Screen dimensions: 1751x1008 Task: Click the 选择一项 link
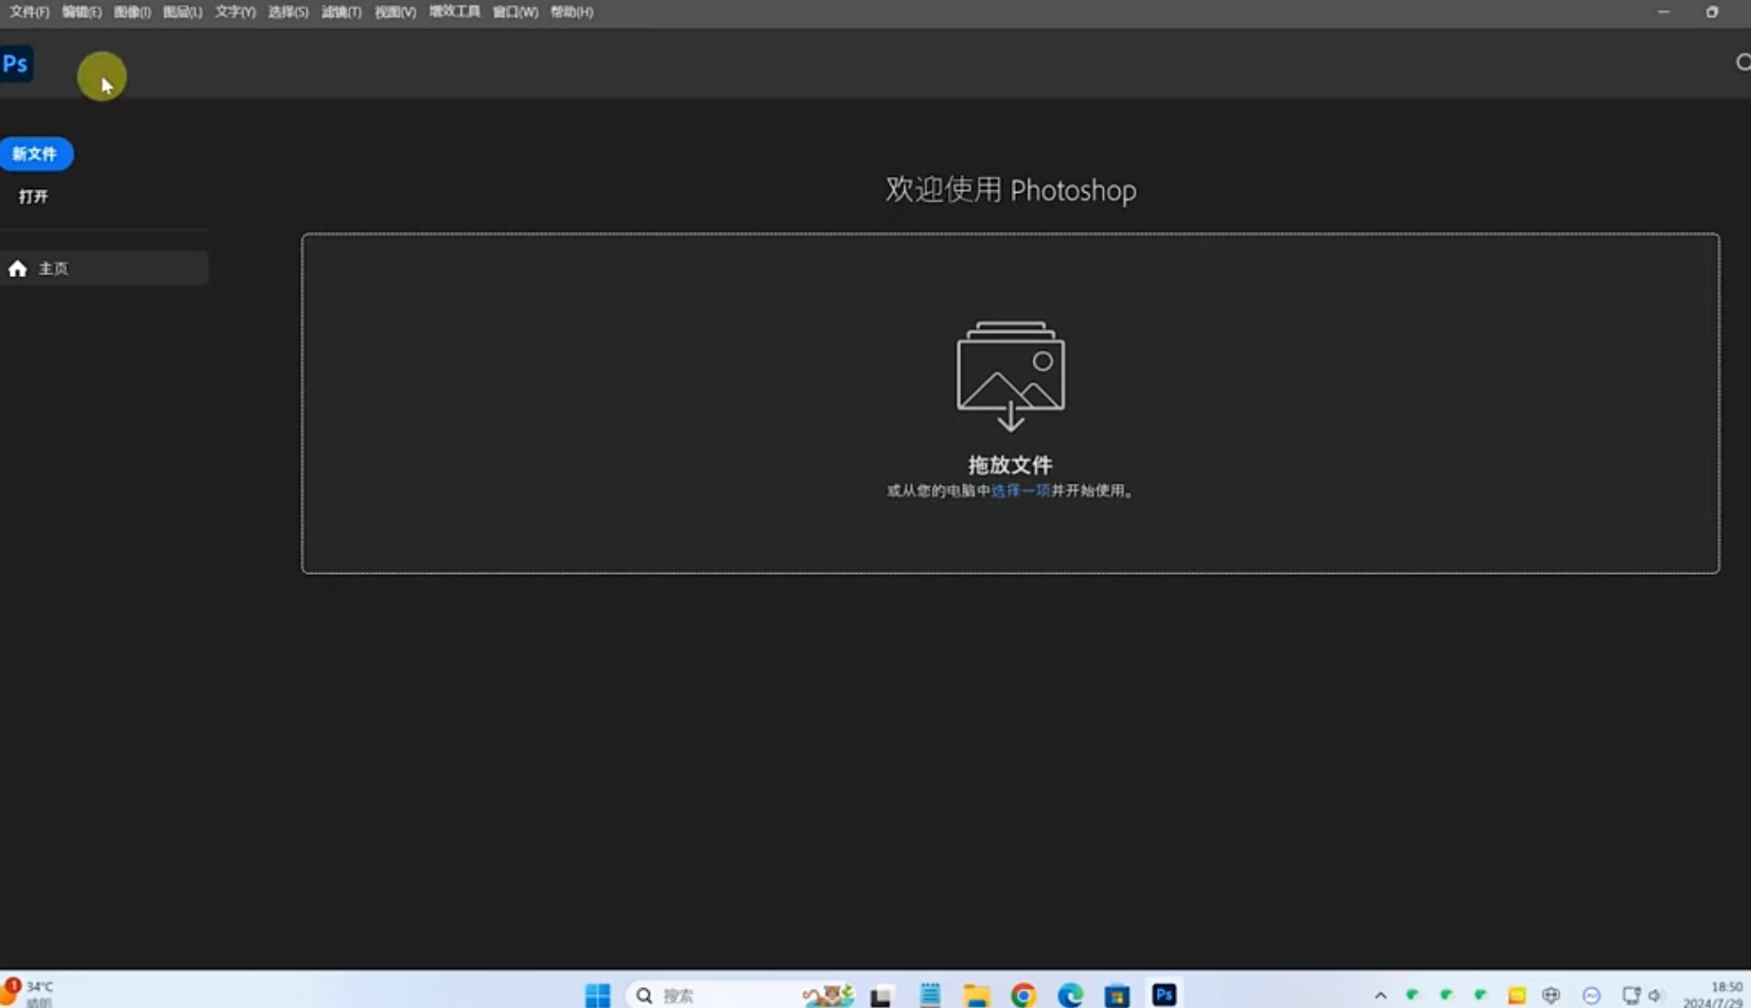1020,491
